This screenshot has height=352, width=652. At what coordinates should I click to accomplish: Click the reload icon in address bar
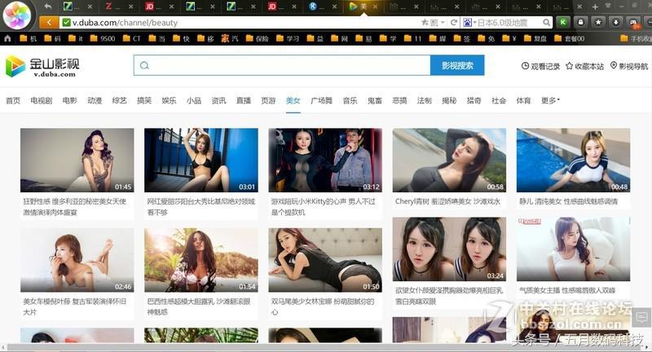click(x=454, y=23)
